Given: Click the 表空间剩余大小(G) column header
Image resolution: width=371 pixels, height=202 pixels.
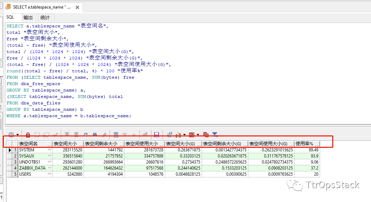Looking at the screenshot, I should [x=225, y=144].
